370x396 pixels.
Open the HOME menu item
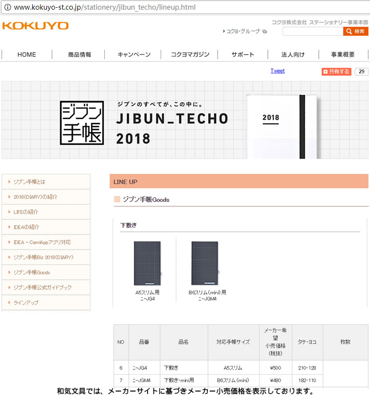coord(27,55)
